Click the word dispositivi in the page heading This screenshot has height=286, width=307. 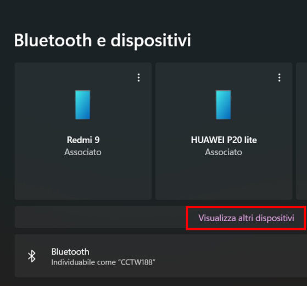coord(151,40)
